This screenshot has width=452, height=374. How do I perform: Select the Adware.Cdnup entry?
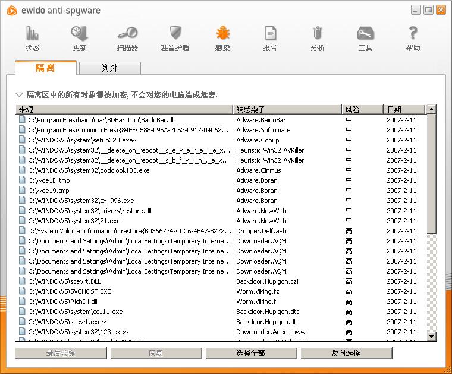(258, 140)
